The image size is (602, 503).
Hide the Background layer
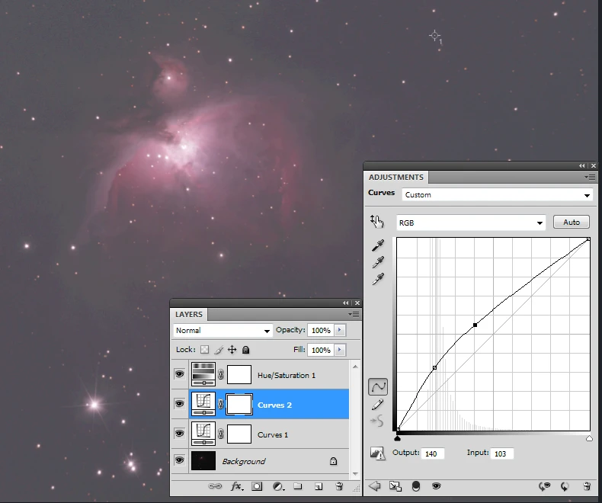(x=180, y=461)
